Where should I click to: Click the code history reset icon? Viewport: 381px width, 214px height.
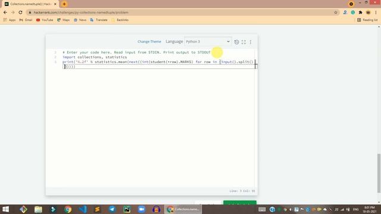[236, 42]
